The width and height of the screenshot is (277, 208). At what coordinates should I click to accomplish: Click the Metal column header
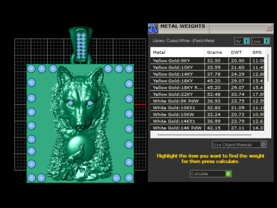click(x=177, y=52)
